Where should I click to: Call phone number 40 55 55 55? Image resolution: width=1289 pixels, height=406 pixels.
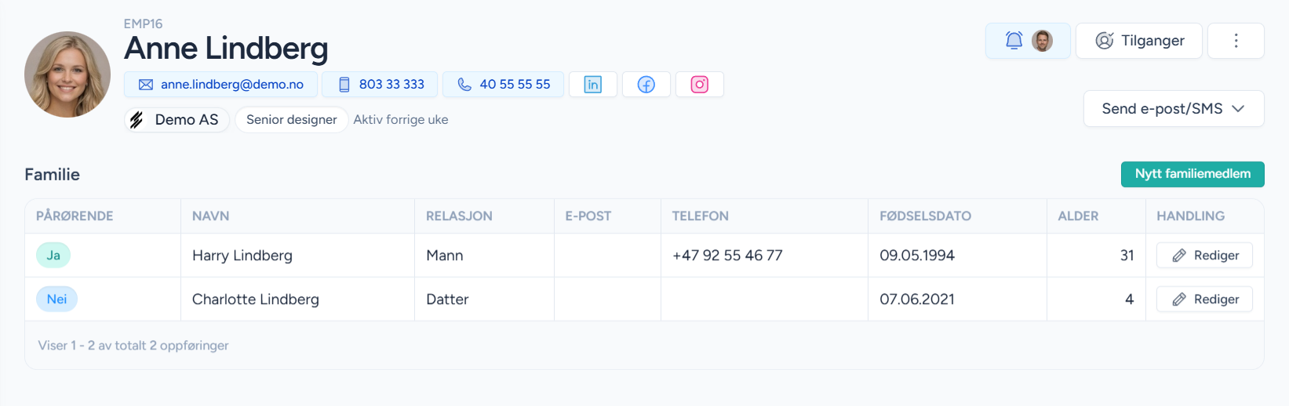click(x=504, y=85)
